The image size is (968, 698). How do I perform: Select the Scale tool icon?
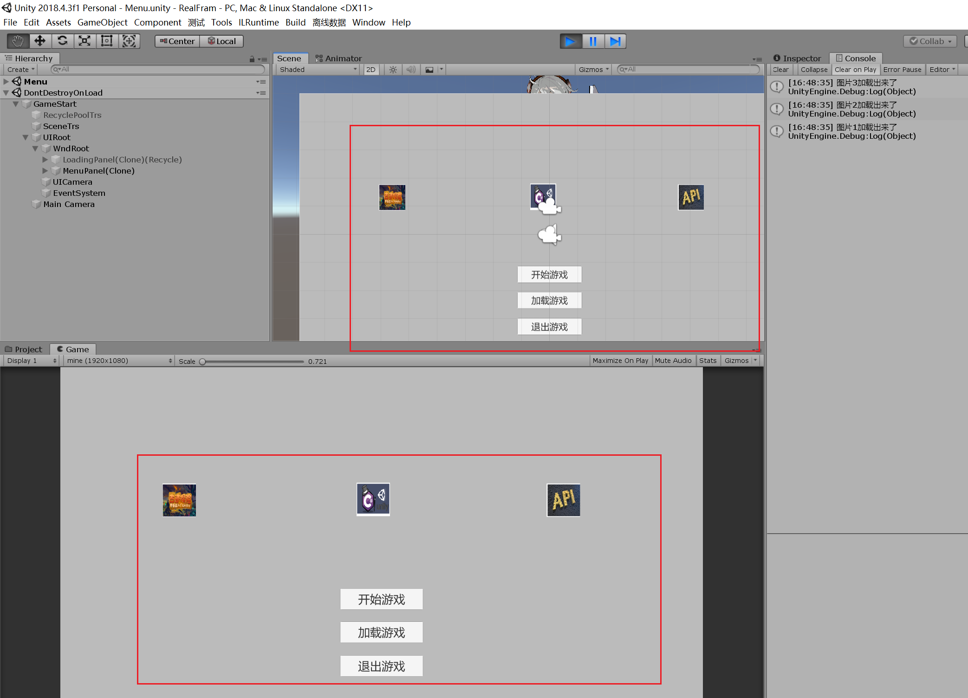(x=84, y=41)
